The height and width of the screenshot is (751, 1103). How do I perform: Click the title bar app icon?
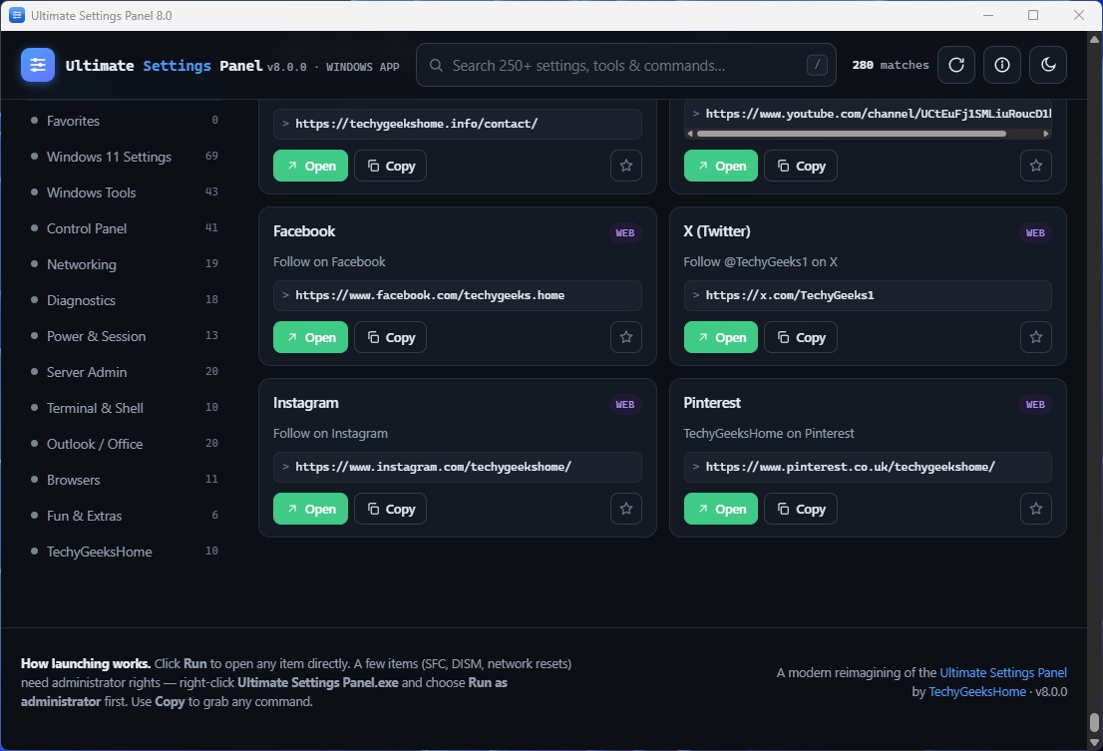tap(17, 15)
